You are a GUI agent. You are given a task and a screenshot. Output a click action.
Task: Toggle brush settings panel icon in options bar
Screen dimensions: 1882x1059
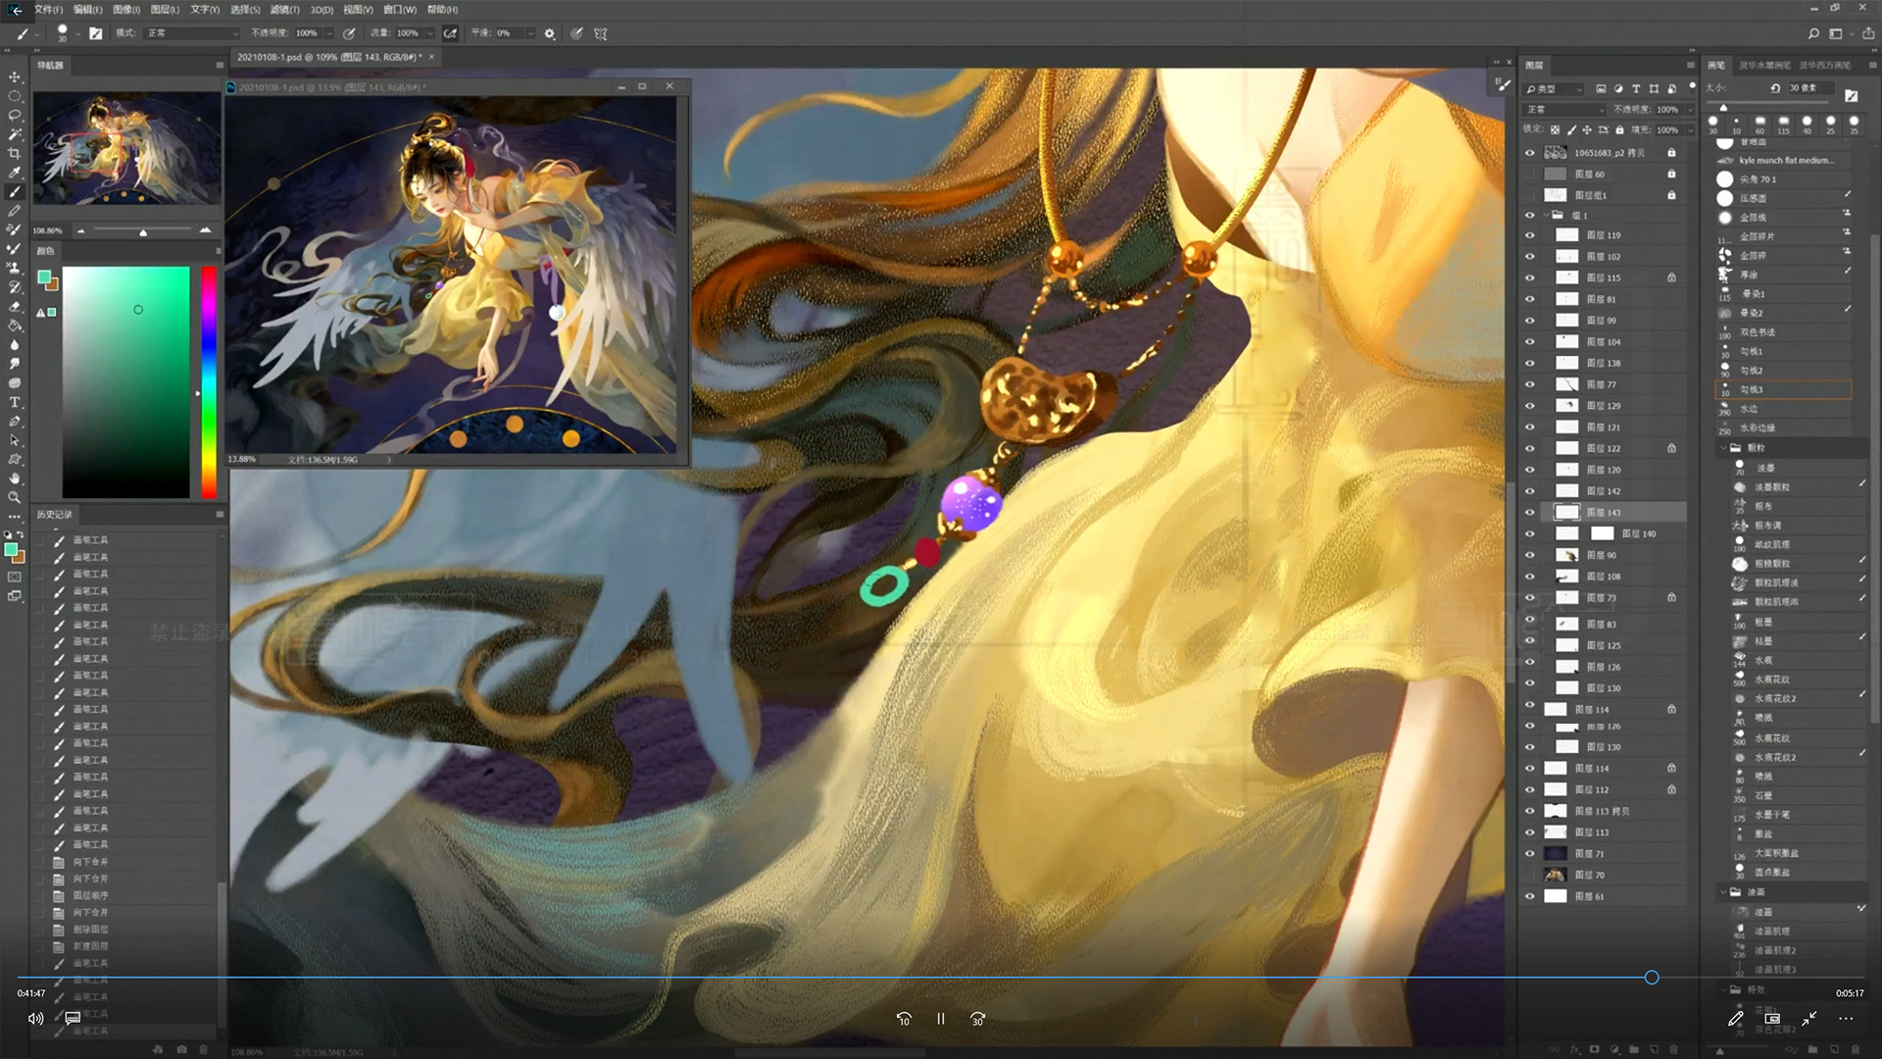[96, 33]
